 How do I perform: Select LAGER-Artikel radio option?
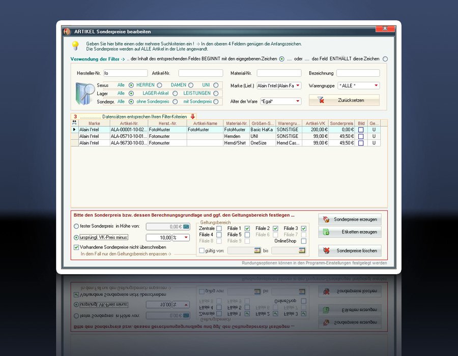[x=175, y=94]
